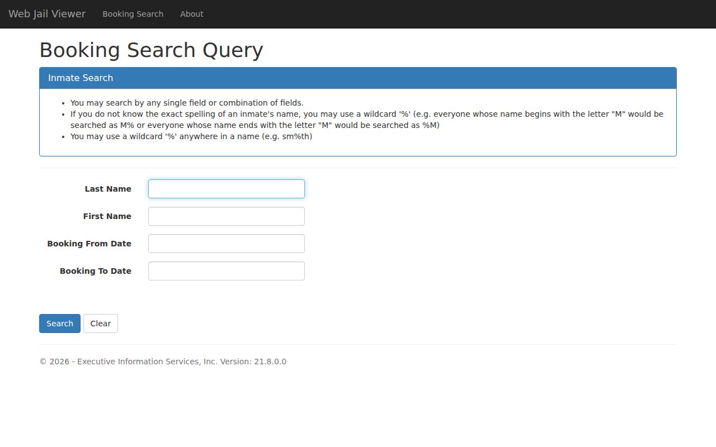Select the Inmate Search panel heading
The height and width of the screenshot is (447, 716).
(x=358, y=78)
